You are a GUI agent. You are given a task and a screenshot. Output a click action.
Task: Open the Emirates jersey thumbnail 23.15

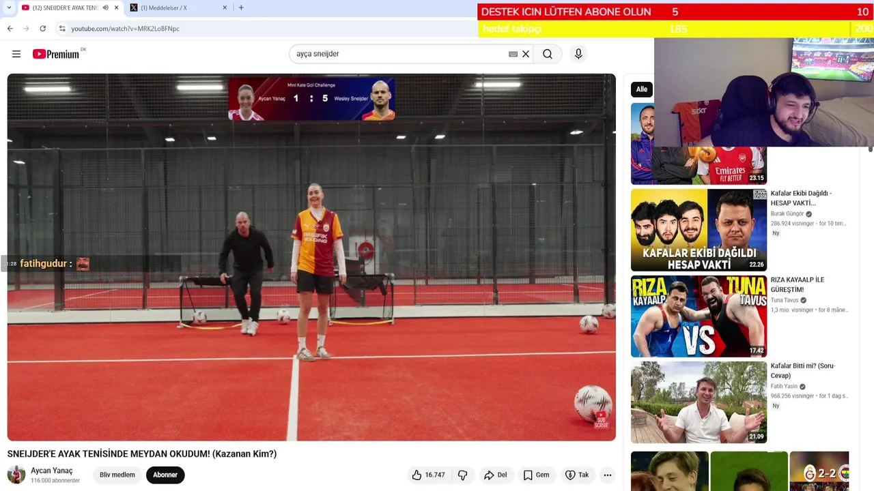[699, 165]
